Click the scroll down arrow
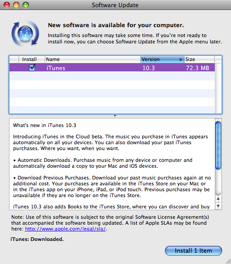Screen dimensions: 231x264 click(x=218, y=206)
